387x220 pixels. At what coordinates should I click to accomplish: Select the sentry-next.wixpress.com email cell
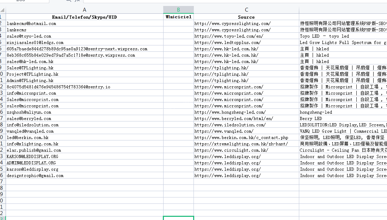tap(84, 49)
